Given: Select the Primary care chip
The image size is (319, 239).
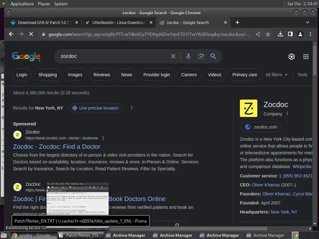Looking at the screenshot, I should coord(245,75).
